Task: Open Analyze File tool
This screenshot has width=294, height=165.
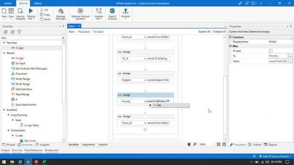Action: (99, 14)
